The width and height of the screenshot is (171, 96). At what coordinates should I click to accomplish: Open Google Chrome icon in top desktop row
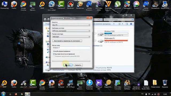click(x=23, y=6)
